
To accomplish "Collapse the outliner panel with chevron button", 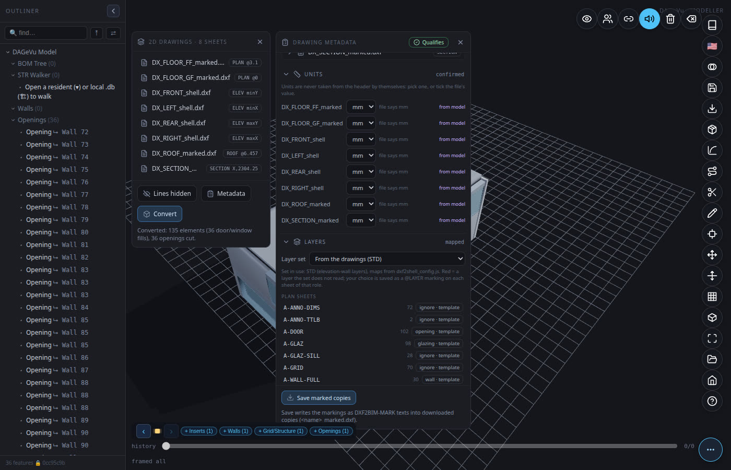I will (113, 11).
